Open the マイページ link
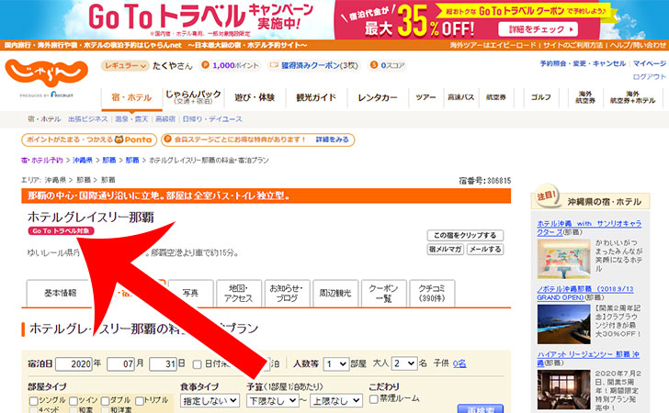This screenshot has height=413, width=669. pyautogui.click(x=649, y=63)
